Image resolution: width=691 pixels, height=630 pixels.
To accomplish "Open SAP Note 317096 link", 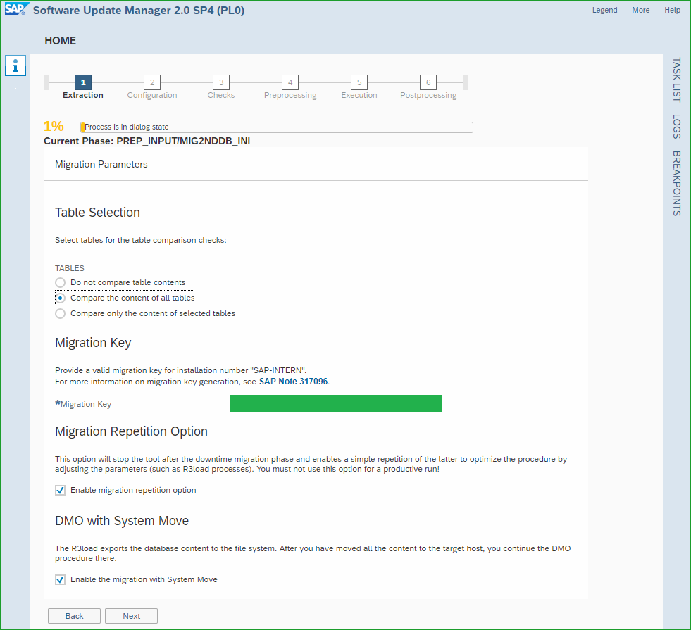I will coord(294,382).
